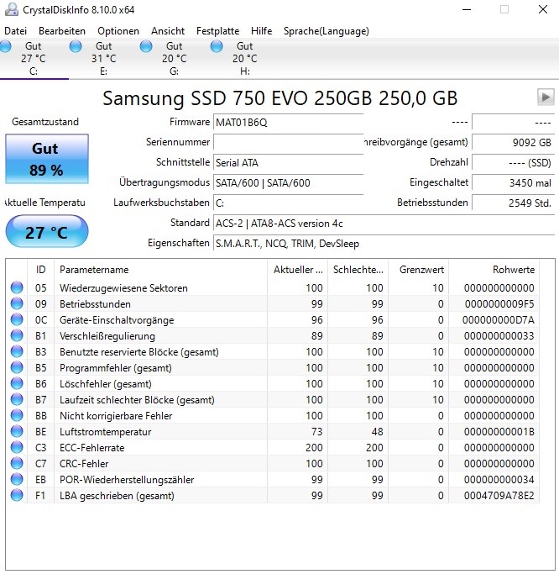Click the Gesamtzustand label
Viewport: 559px width, 574px height.
tap(45, 122)
